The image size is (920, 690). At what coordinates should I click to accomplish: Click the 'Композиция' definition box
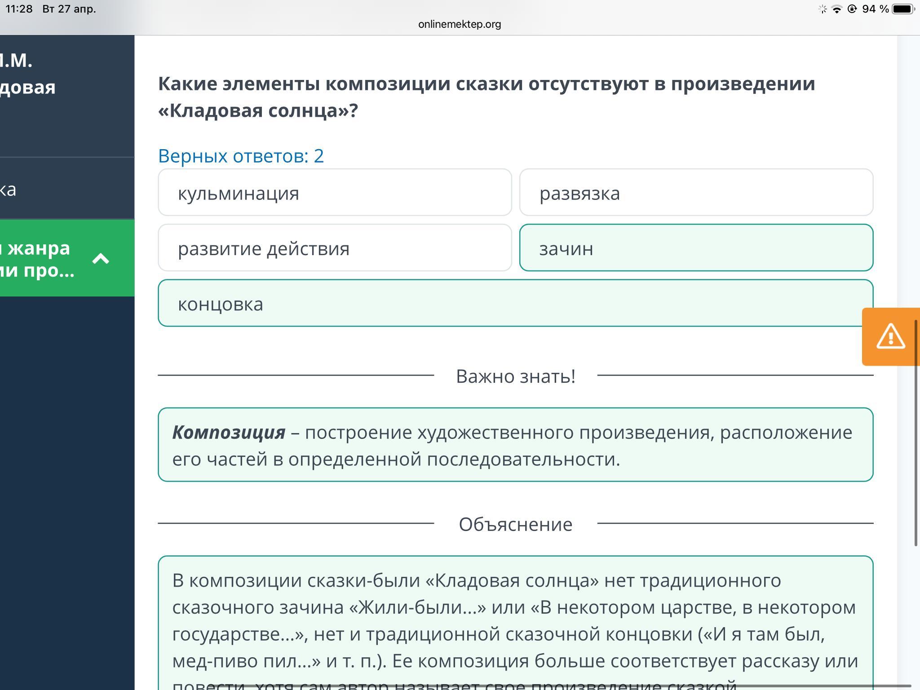(x=515, y=445)
